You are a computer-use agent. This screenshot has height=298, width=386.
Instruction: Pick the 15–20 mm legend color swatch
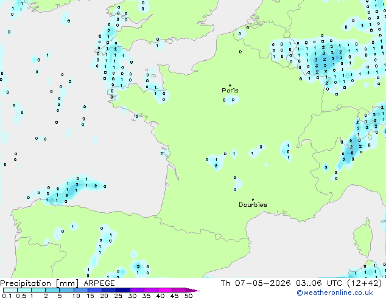94,290
